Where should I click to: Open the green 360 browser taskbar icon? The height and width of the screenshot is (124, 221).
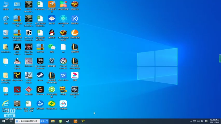pyautogui.click(x=60, y=121)
